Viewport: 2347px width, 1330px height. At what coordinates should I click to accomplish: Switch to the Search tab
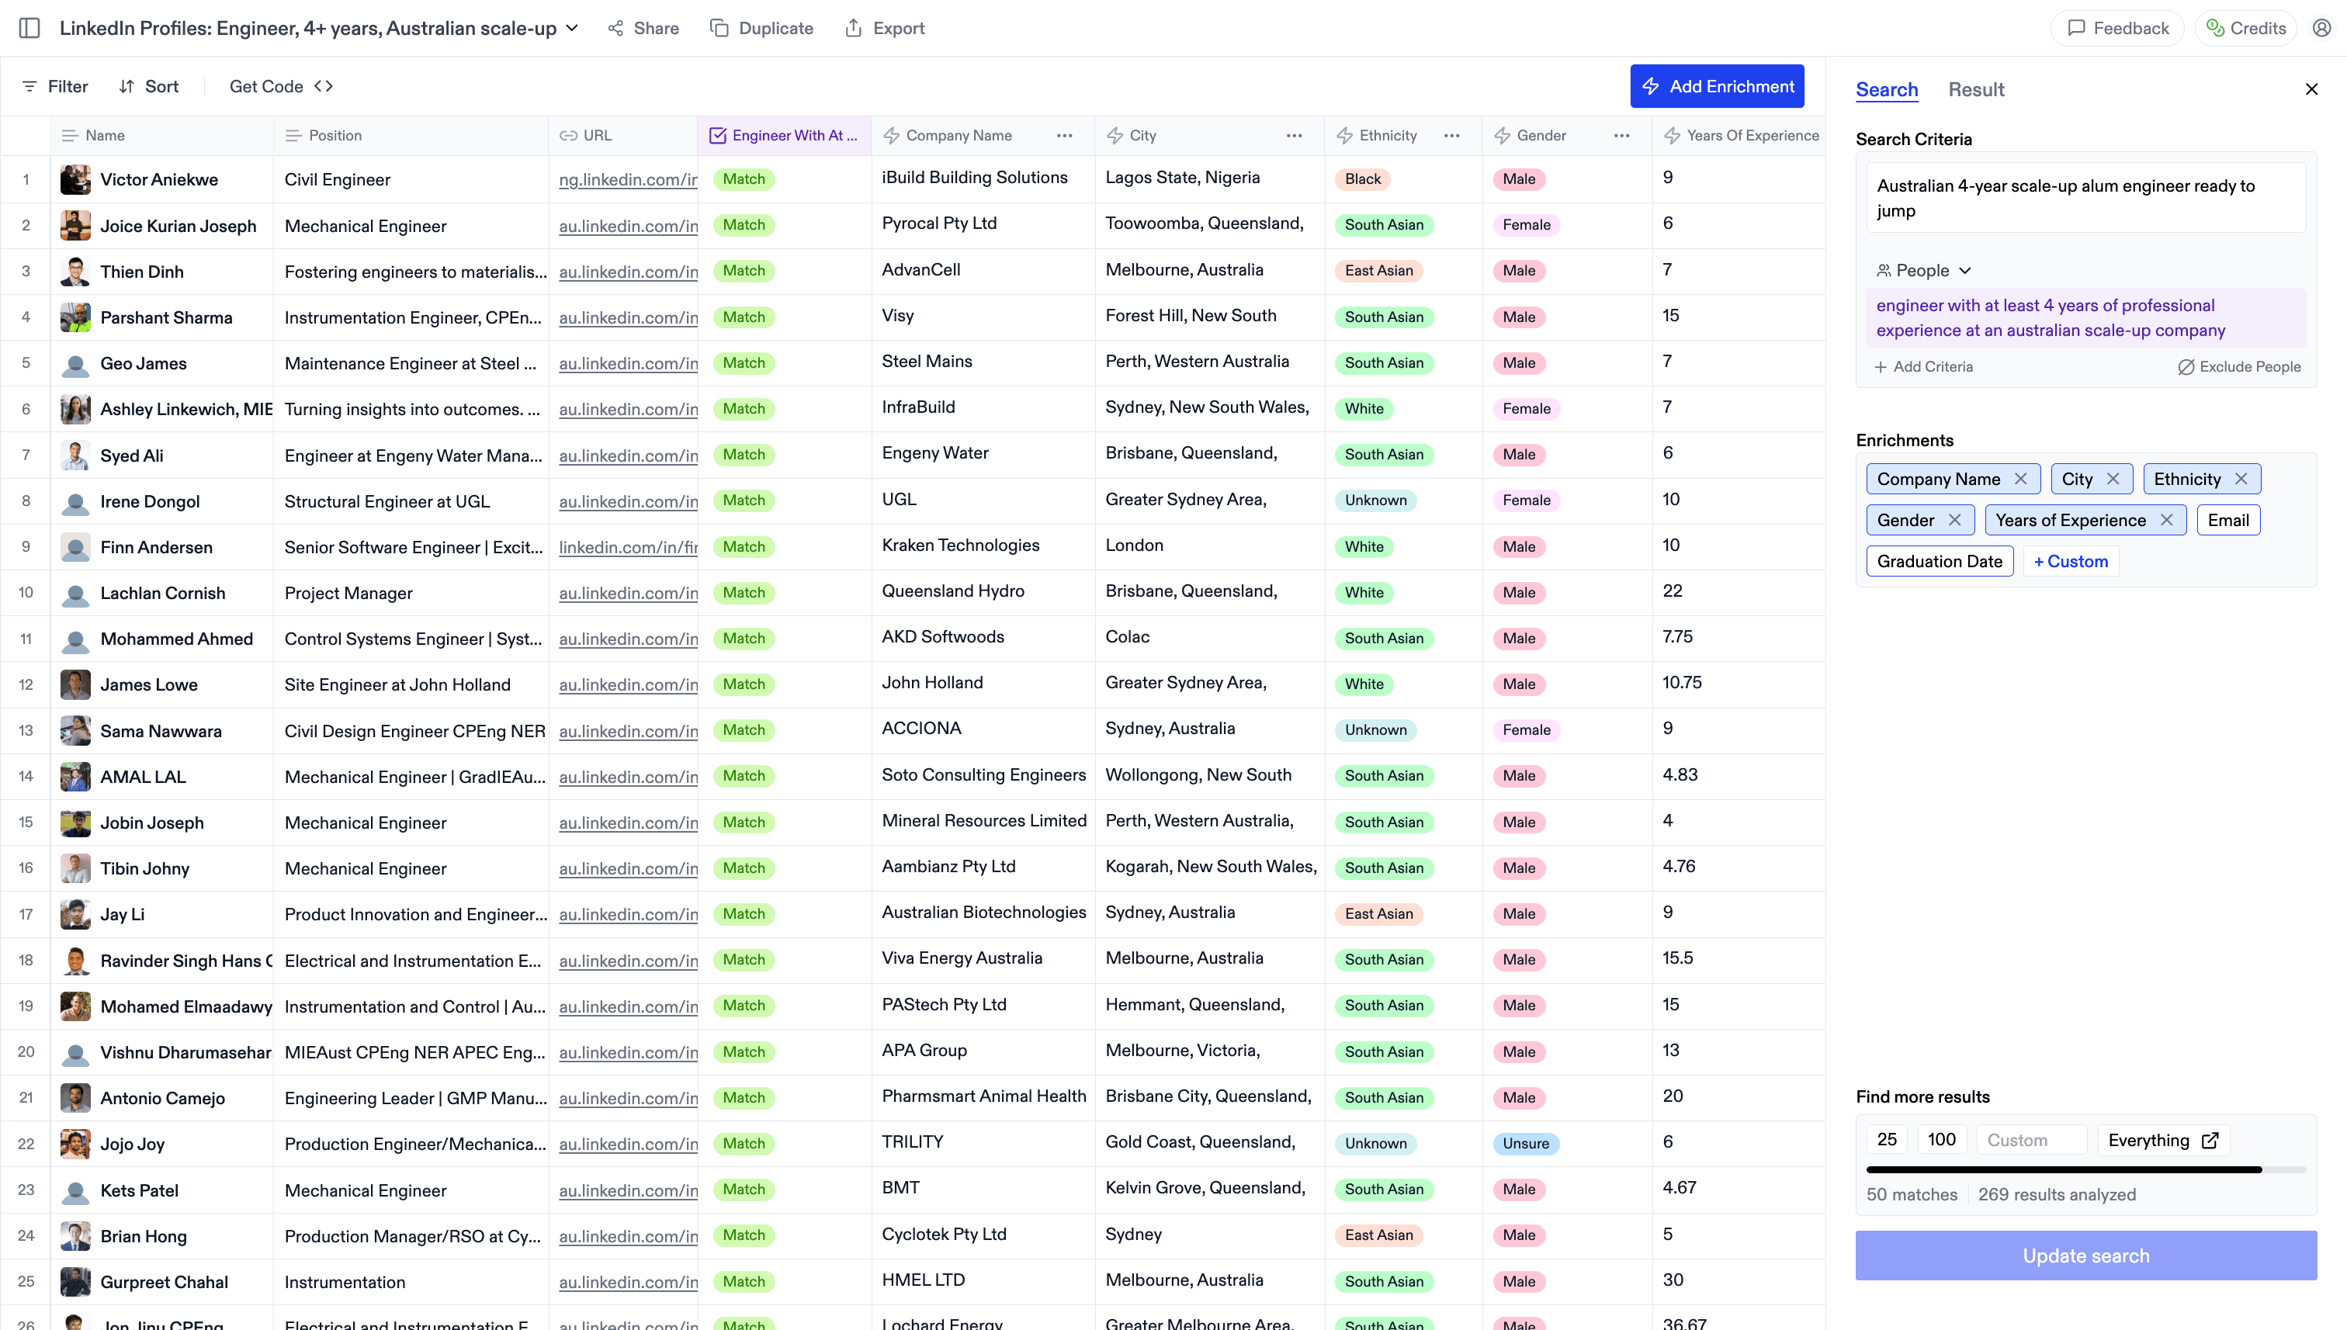(x=1887, y=89)
